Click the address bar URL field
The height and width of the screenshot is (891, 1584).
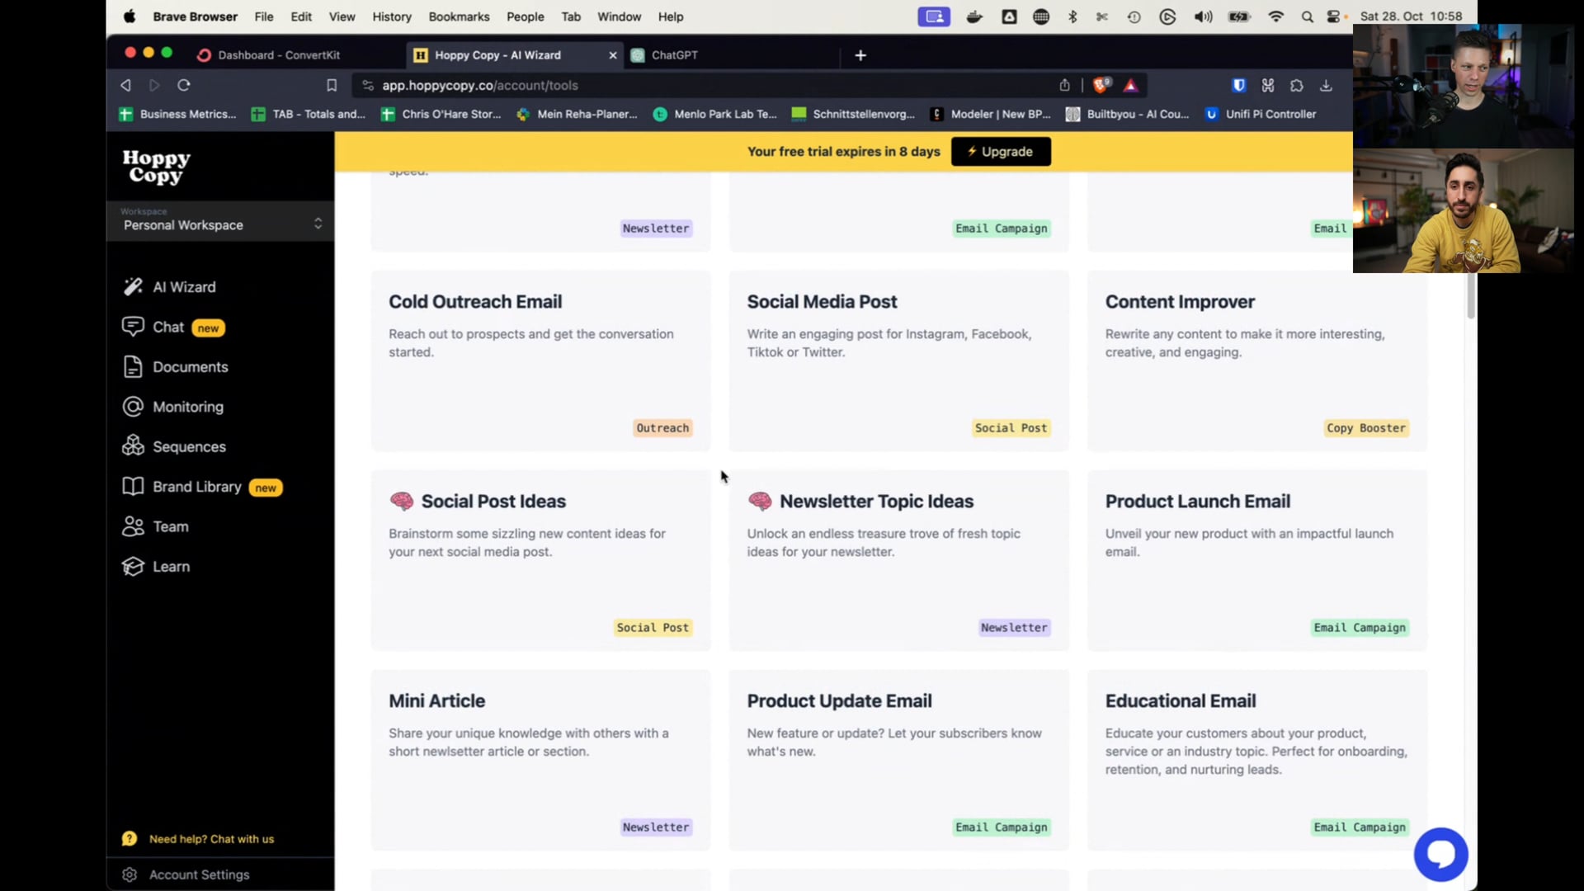tap(710, 85)
